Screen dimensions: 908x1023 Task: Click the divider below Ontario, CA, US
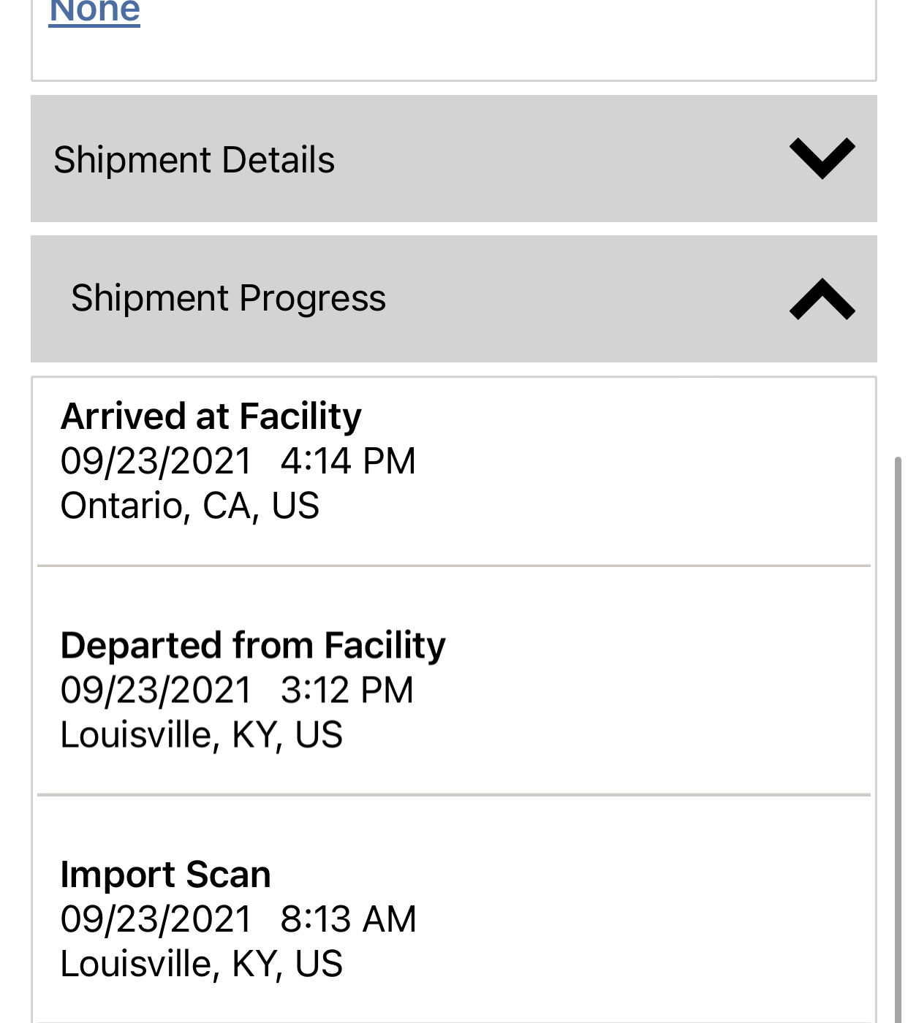[x=453, y=566]
